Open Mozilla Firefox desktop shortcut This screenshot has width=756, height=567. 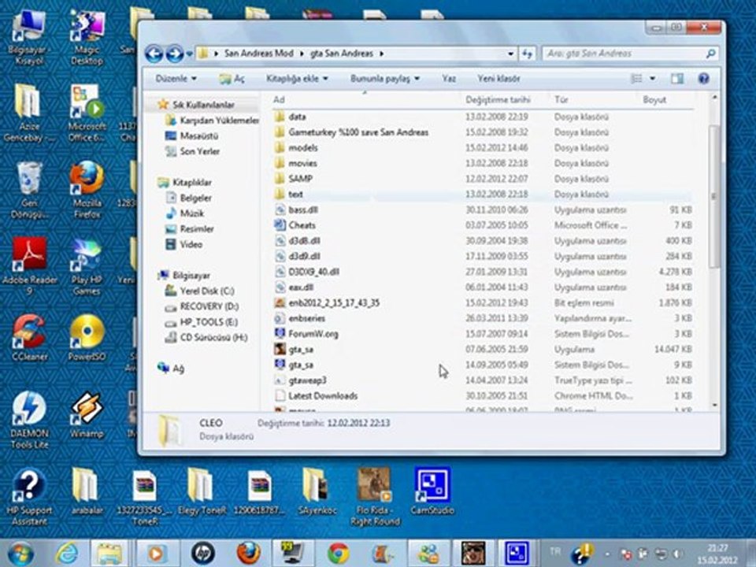[x=87, y=191]
